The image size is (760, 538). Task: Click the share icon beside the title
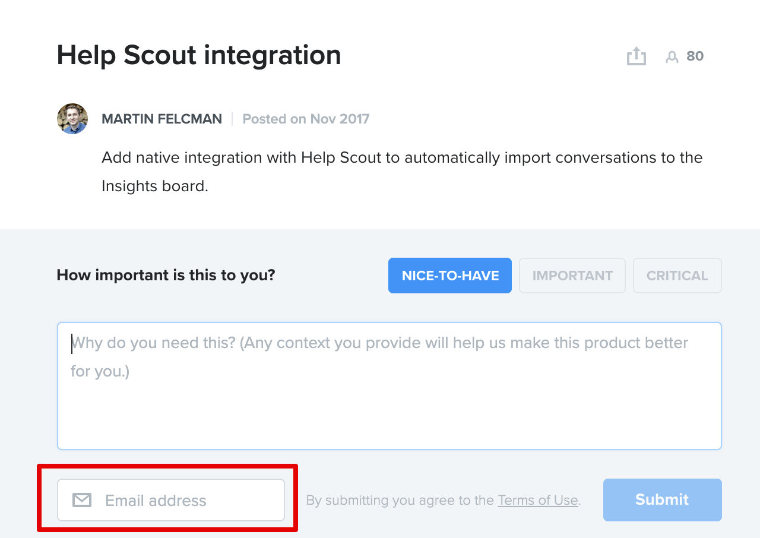click(636, 56)
